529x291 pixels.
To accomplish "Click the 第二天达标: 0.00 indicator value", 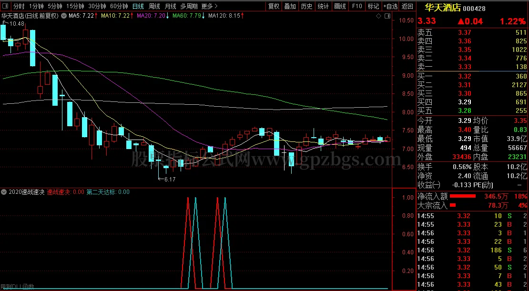I will [x=108, y=192].
